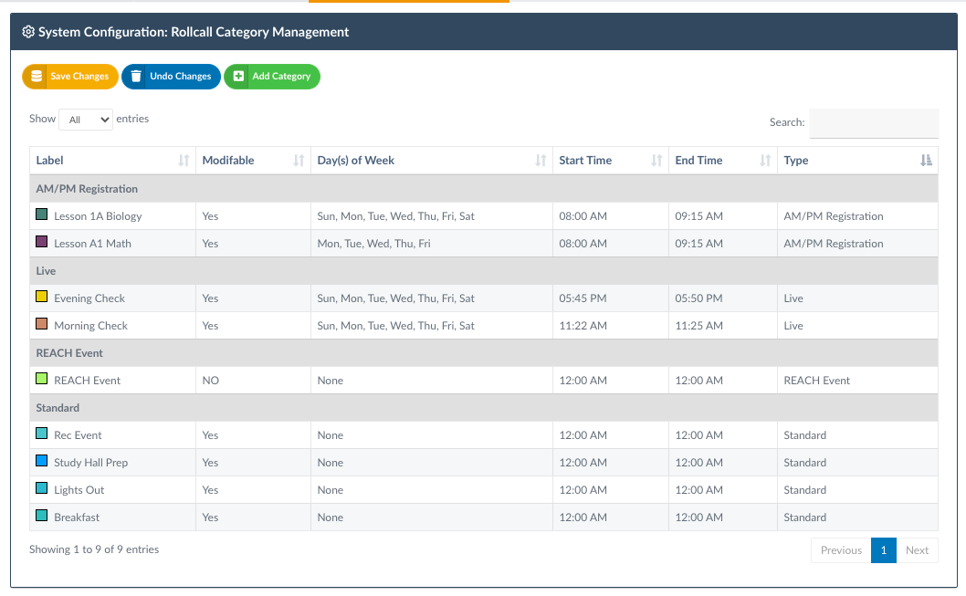Click the Type column header text
The image size is (966, 596).
point(796,161)
